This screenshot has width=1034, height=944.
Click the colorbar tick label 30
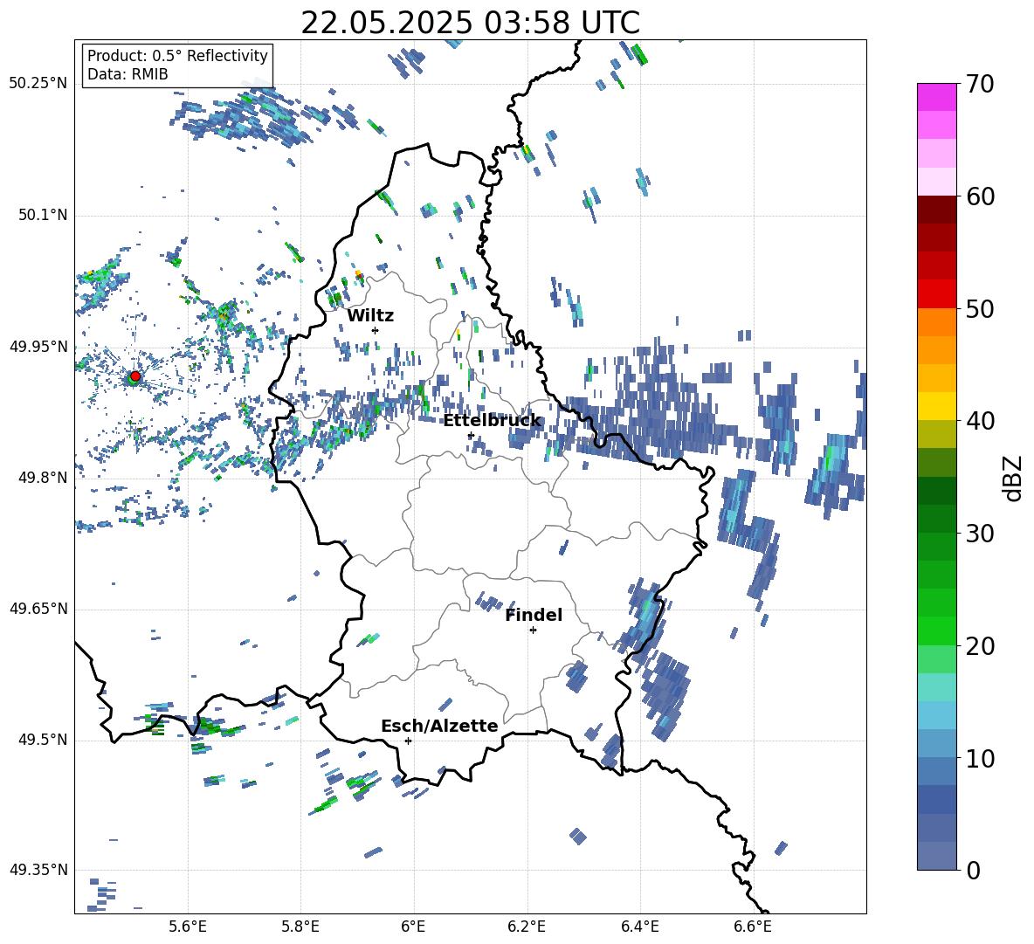(x=981, y=534)
